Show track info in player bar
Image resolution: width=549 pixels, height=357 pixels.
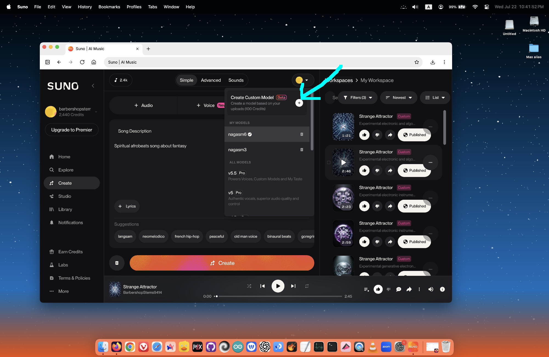click(442, 289)
